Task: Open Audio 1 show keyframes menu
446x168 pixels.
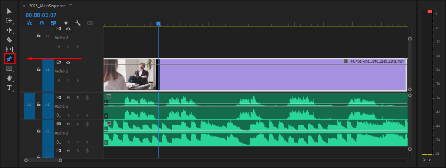Action: coord(59,115)
